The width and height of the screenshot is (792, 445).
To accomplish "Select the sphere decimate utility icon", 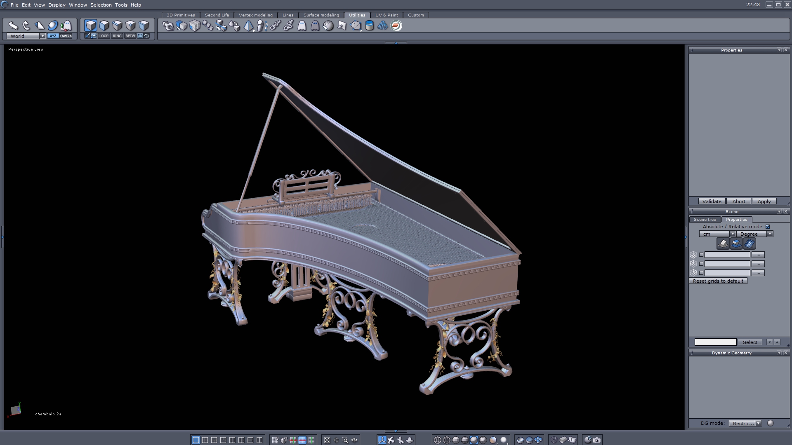I will (x=328, y=26).
